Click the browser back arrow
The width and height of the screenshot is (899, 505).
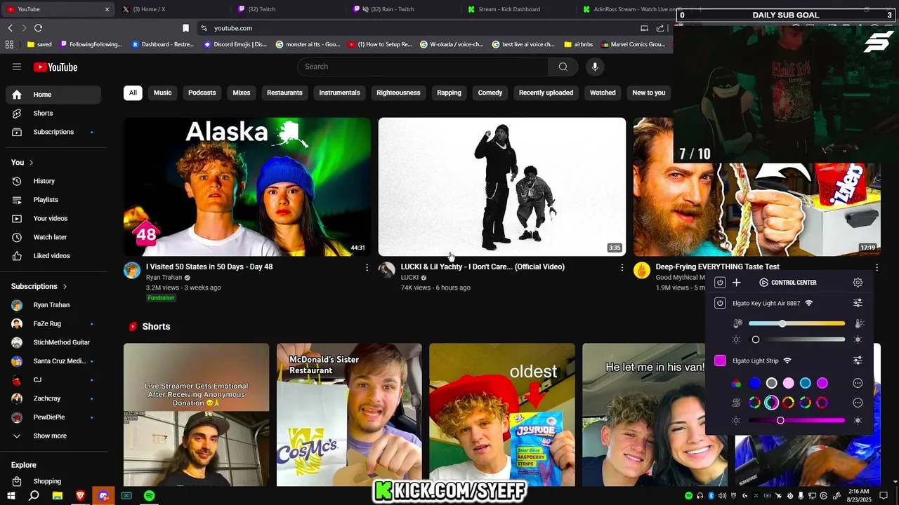click(10, 28)
